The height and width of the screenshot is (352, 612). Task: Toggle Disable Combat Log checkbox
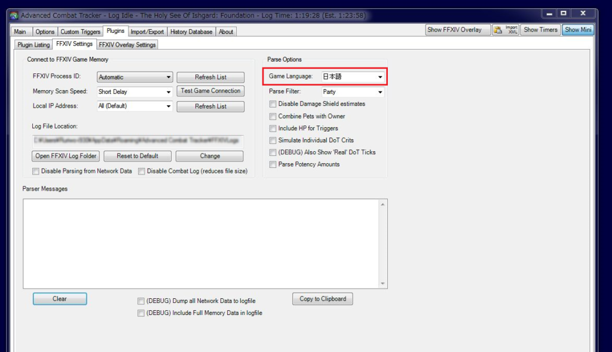click(142, 172)
